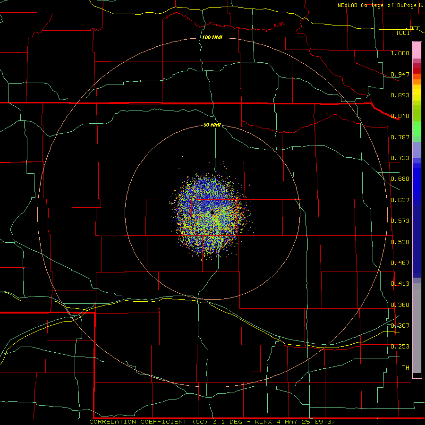The image size is (425, 425).
Task: Select the 0.680 scale value
Action: pyautogui.click(x=400, y=179)
